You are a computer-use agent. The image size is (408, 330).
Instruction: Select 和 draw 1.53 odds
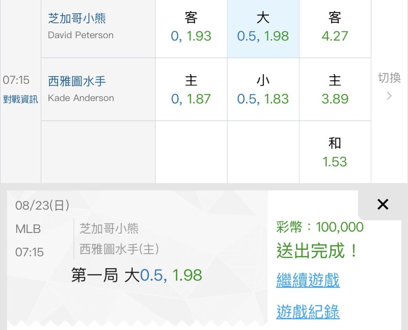pyautogui.click(x=335, y=152)
